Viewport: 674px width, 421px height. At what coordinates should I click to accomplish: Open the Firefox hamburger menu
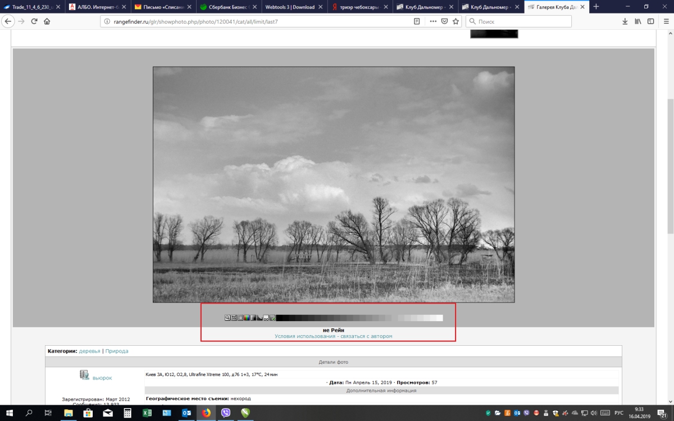[x=664, y=21]
